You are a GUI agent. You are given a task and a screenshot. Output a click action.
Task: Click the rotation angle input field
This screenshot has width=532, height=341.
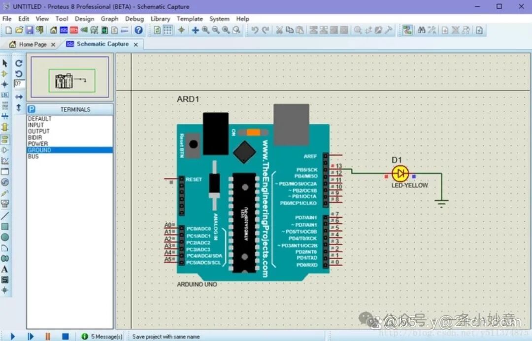[x=19, y=84]
